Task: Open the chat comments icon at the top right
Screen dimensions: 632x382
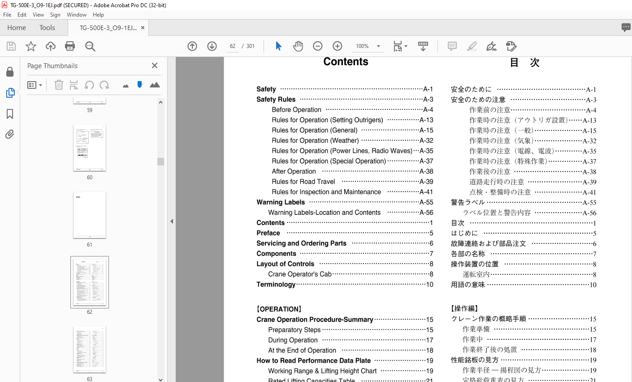Action: (x=626, y=28)
